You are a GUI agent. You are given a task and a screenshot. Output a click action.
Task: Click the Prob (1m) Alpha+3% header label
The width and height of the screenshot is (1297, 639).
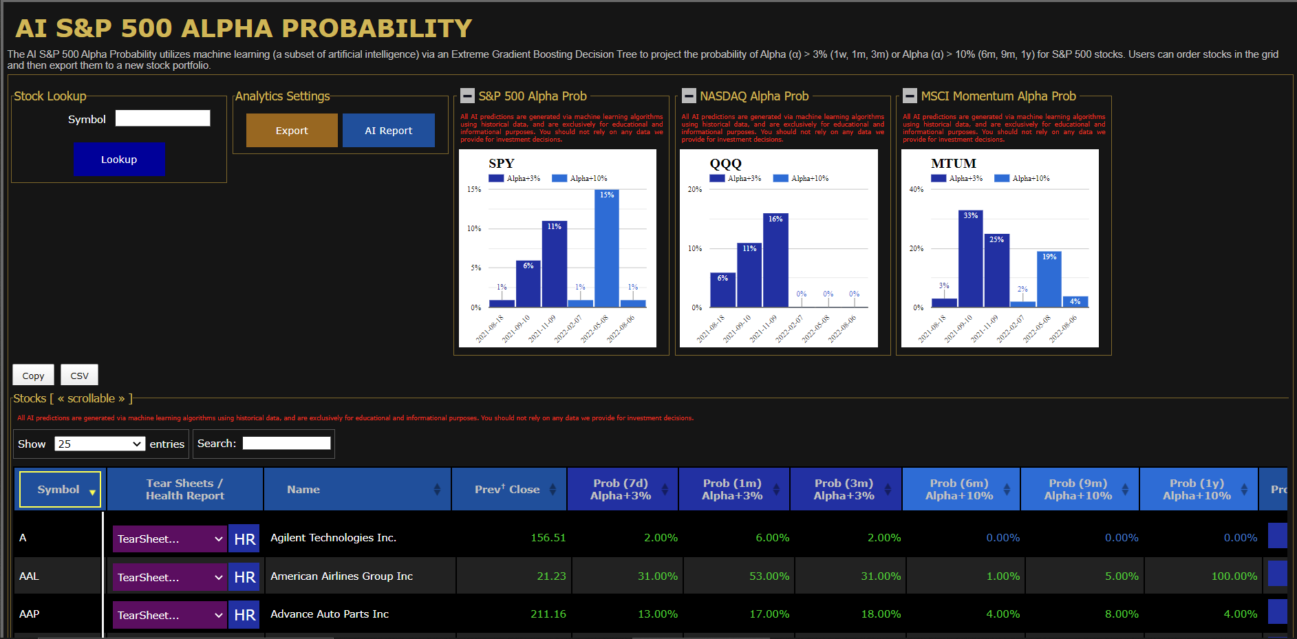pyautogui.click(x=732, y=489)
